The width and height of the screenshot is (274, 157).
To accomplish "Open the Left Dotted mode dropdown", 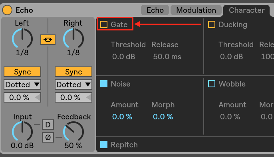I will pos(22,85).
